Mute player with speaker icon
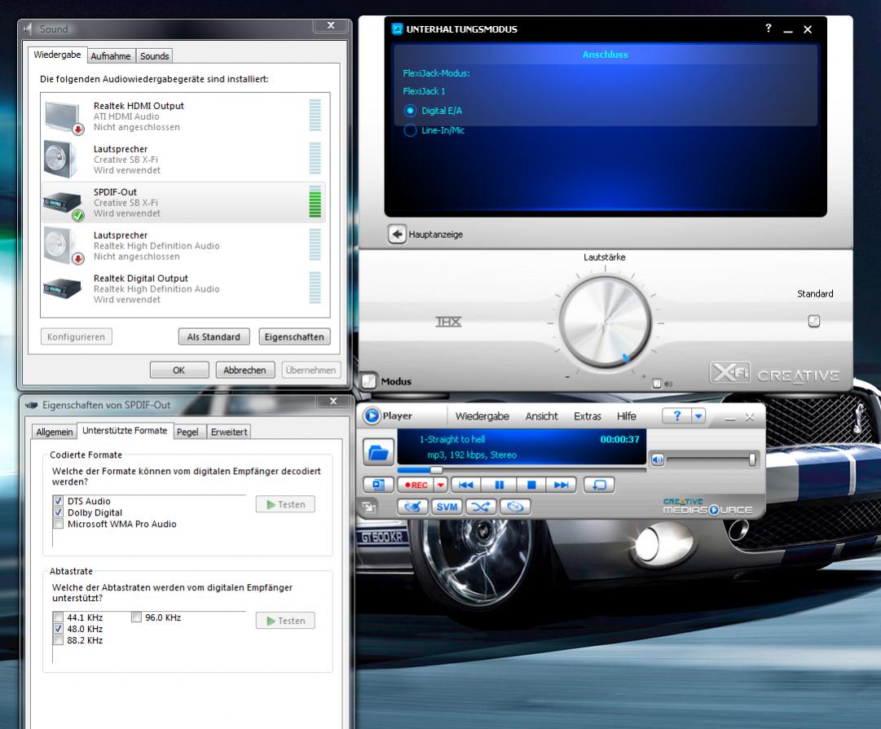This screenshot has width=881, height=729. [x=658, y=460]
